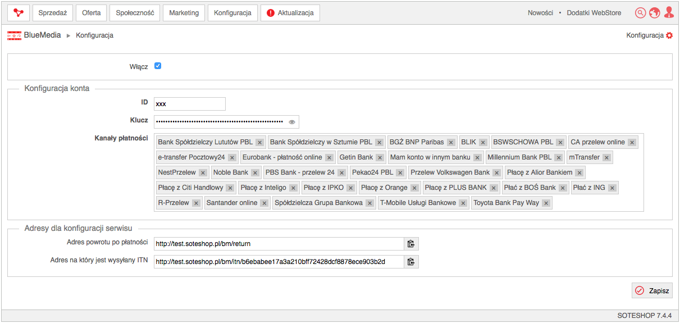Open the user profile icon

point(668,12)
